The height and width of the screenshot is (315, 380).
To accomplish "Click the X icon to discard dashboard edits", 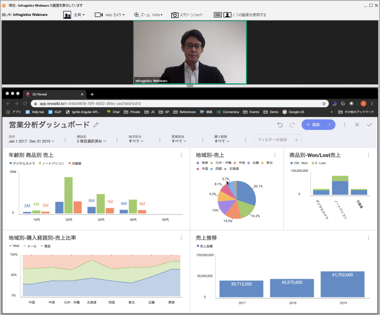I will (357, 125).
